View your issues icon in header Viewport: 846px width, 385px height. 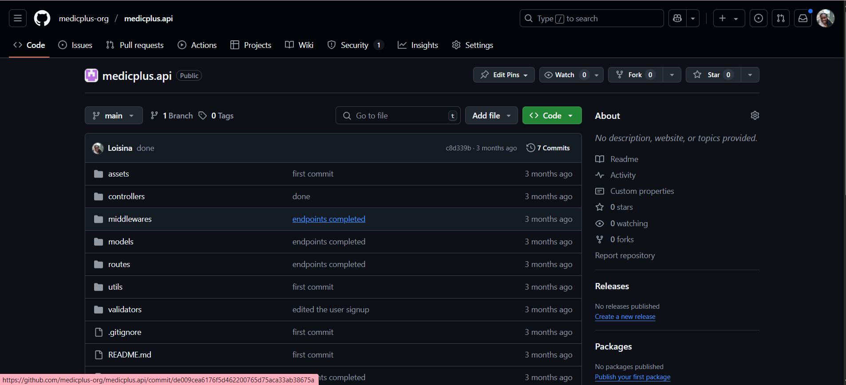click(759, 18)
